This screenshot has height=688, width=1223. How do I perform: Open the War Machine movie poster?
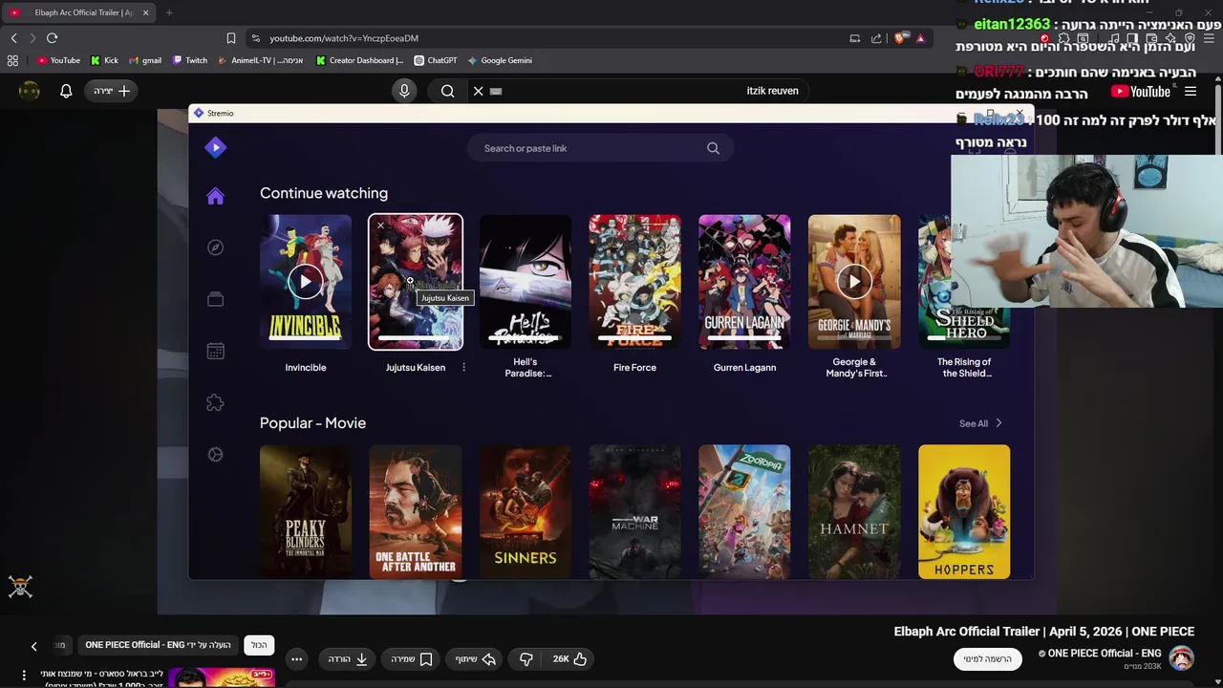(x=634, y=511)
